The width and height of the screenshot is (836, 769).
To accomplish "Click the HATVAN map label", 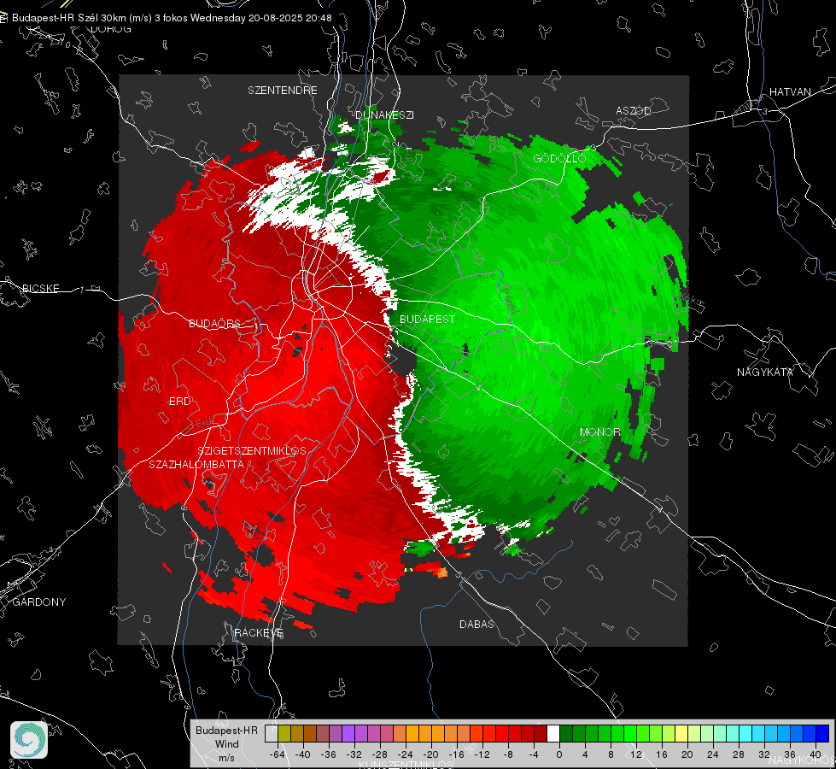I will [x=790, y=92].
